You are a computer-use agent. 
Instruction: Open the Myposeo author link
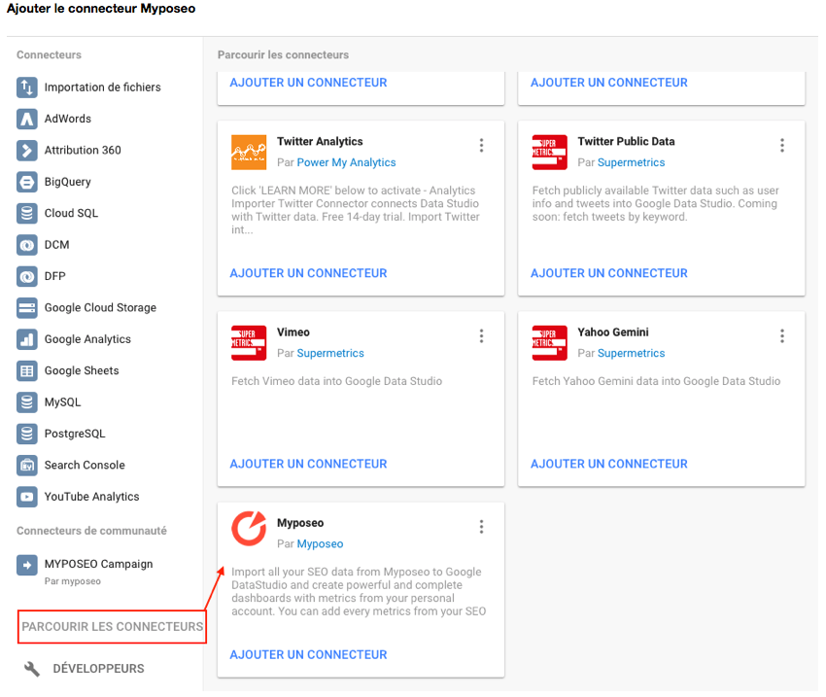click(321, 544)
